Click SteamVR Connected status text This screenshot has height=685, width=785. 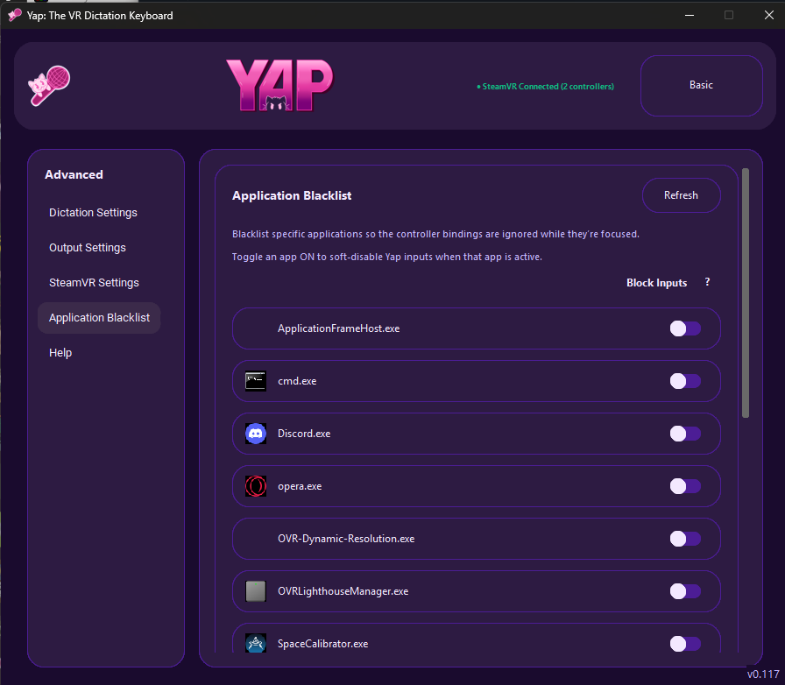[x=545, y=86]
